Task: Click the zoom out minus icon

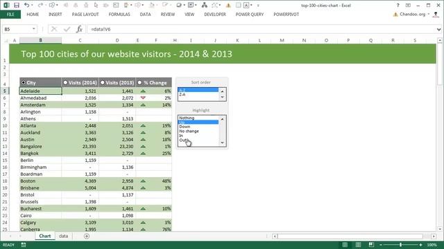Action: pos(381,245)
